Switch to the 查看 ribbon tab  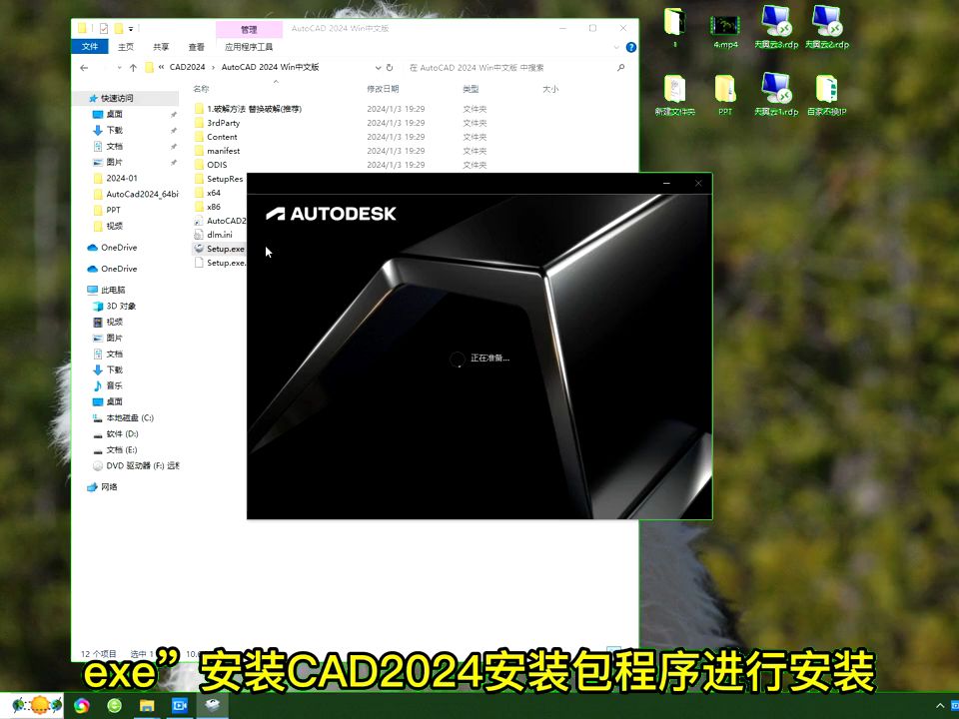194,46
